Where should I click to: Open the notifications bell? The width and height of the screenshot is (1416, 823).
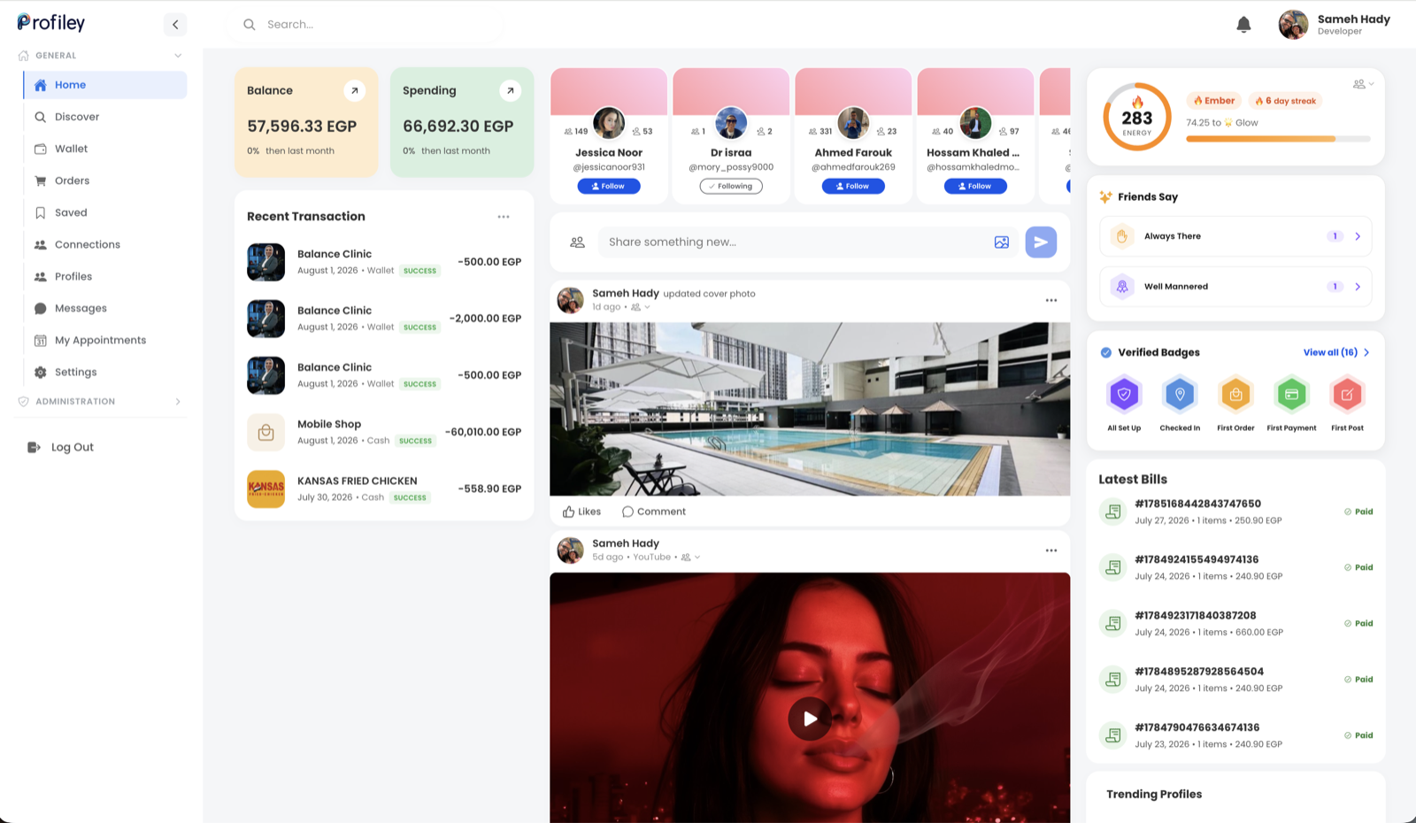click(x=1243, y=25)
